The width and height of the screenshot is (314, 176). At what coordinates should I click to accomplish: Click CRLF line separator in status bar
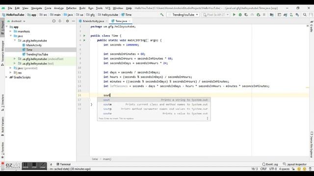coord(263,169)
